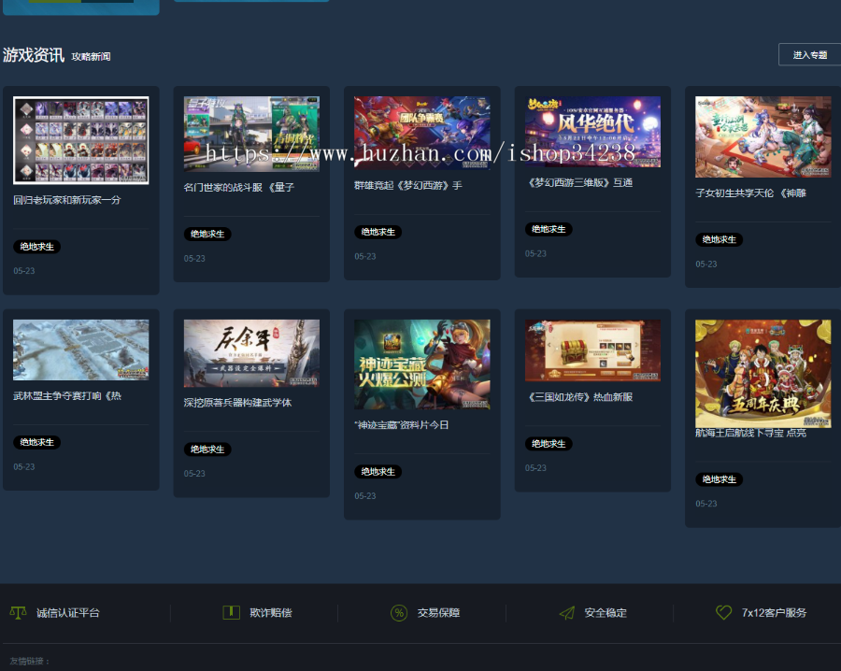
Task: Open the 名门世家的战斗服 article title
Action: tap(239, 187)
